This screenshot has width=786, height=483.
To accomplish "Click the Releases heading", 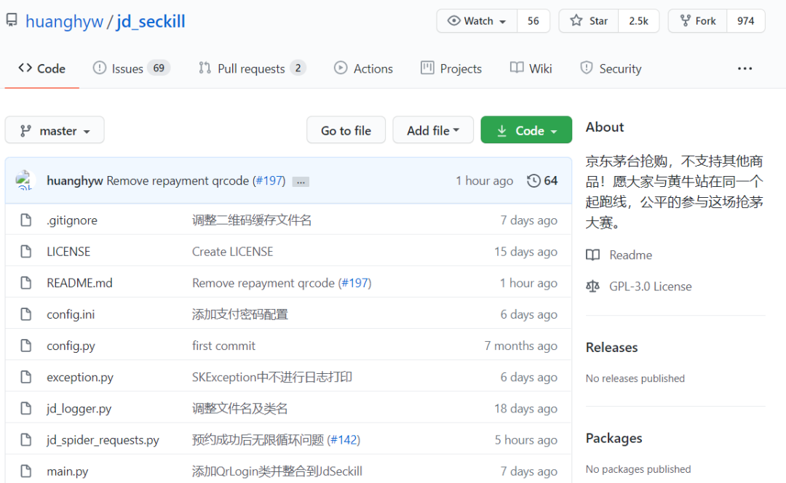I will [611, 347].
